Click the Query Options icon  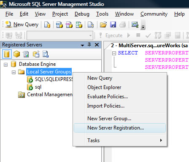click(x=167, y=35)
